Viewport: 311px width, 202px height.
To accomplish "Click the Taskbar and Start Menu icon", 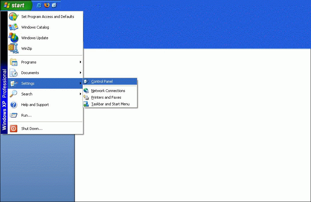I will [x=86, y=104].
